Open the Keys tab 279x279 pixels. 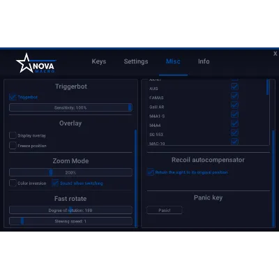coord(99,61)
